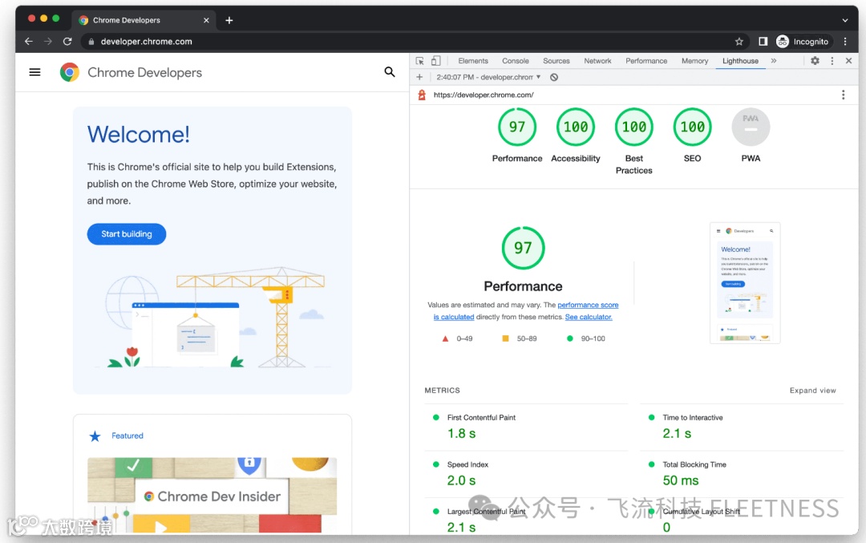Click the Lighthouse warning icon beside the URL
This screenshot has height=543, width=866.
click(x=422, y=95)
